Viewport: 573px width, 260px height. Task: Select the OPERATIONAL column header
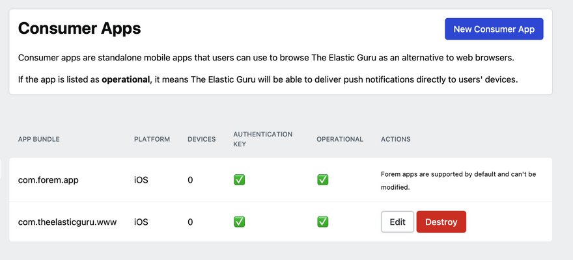click(340, 139)
